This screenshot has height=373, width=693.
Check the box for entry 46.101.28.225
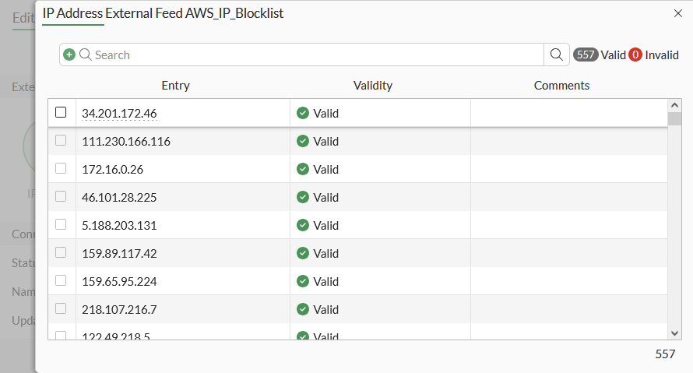(61, 197)
